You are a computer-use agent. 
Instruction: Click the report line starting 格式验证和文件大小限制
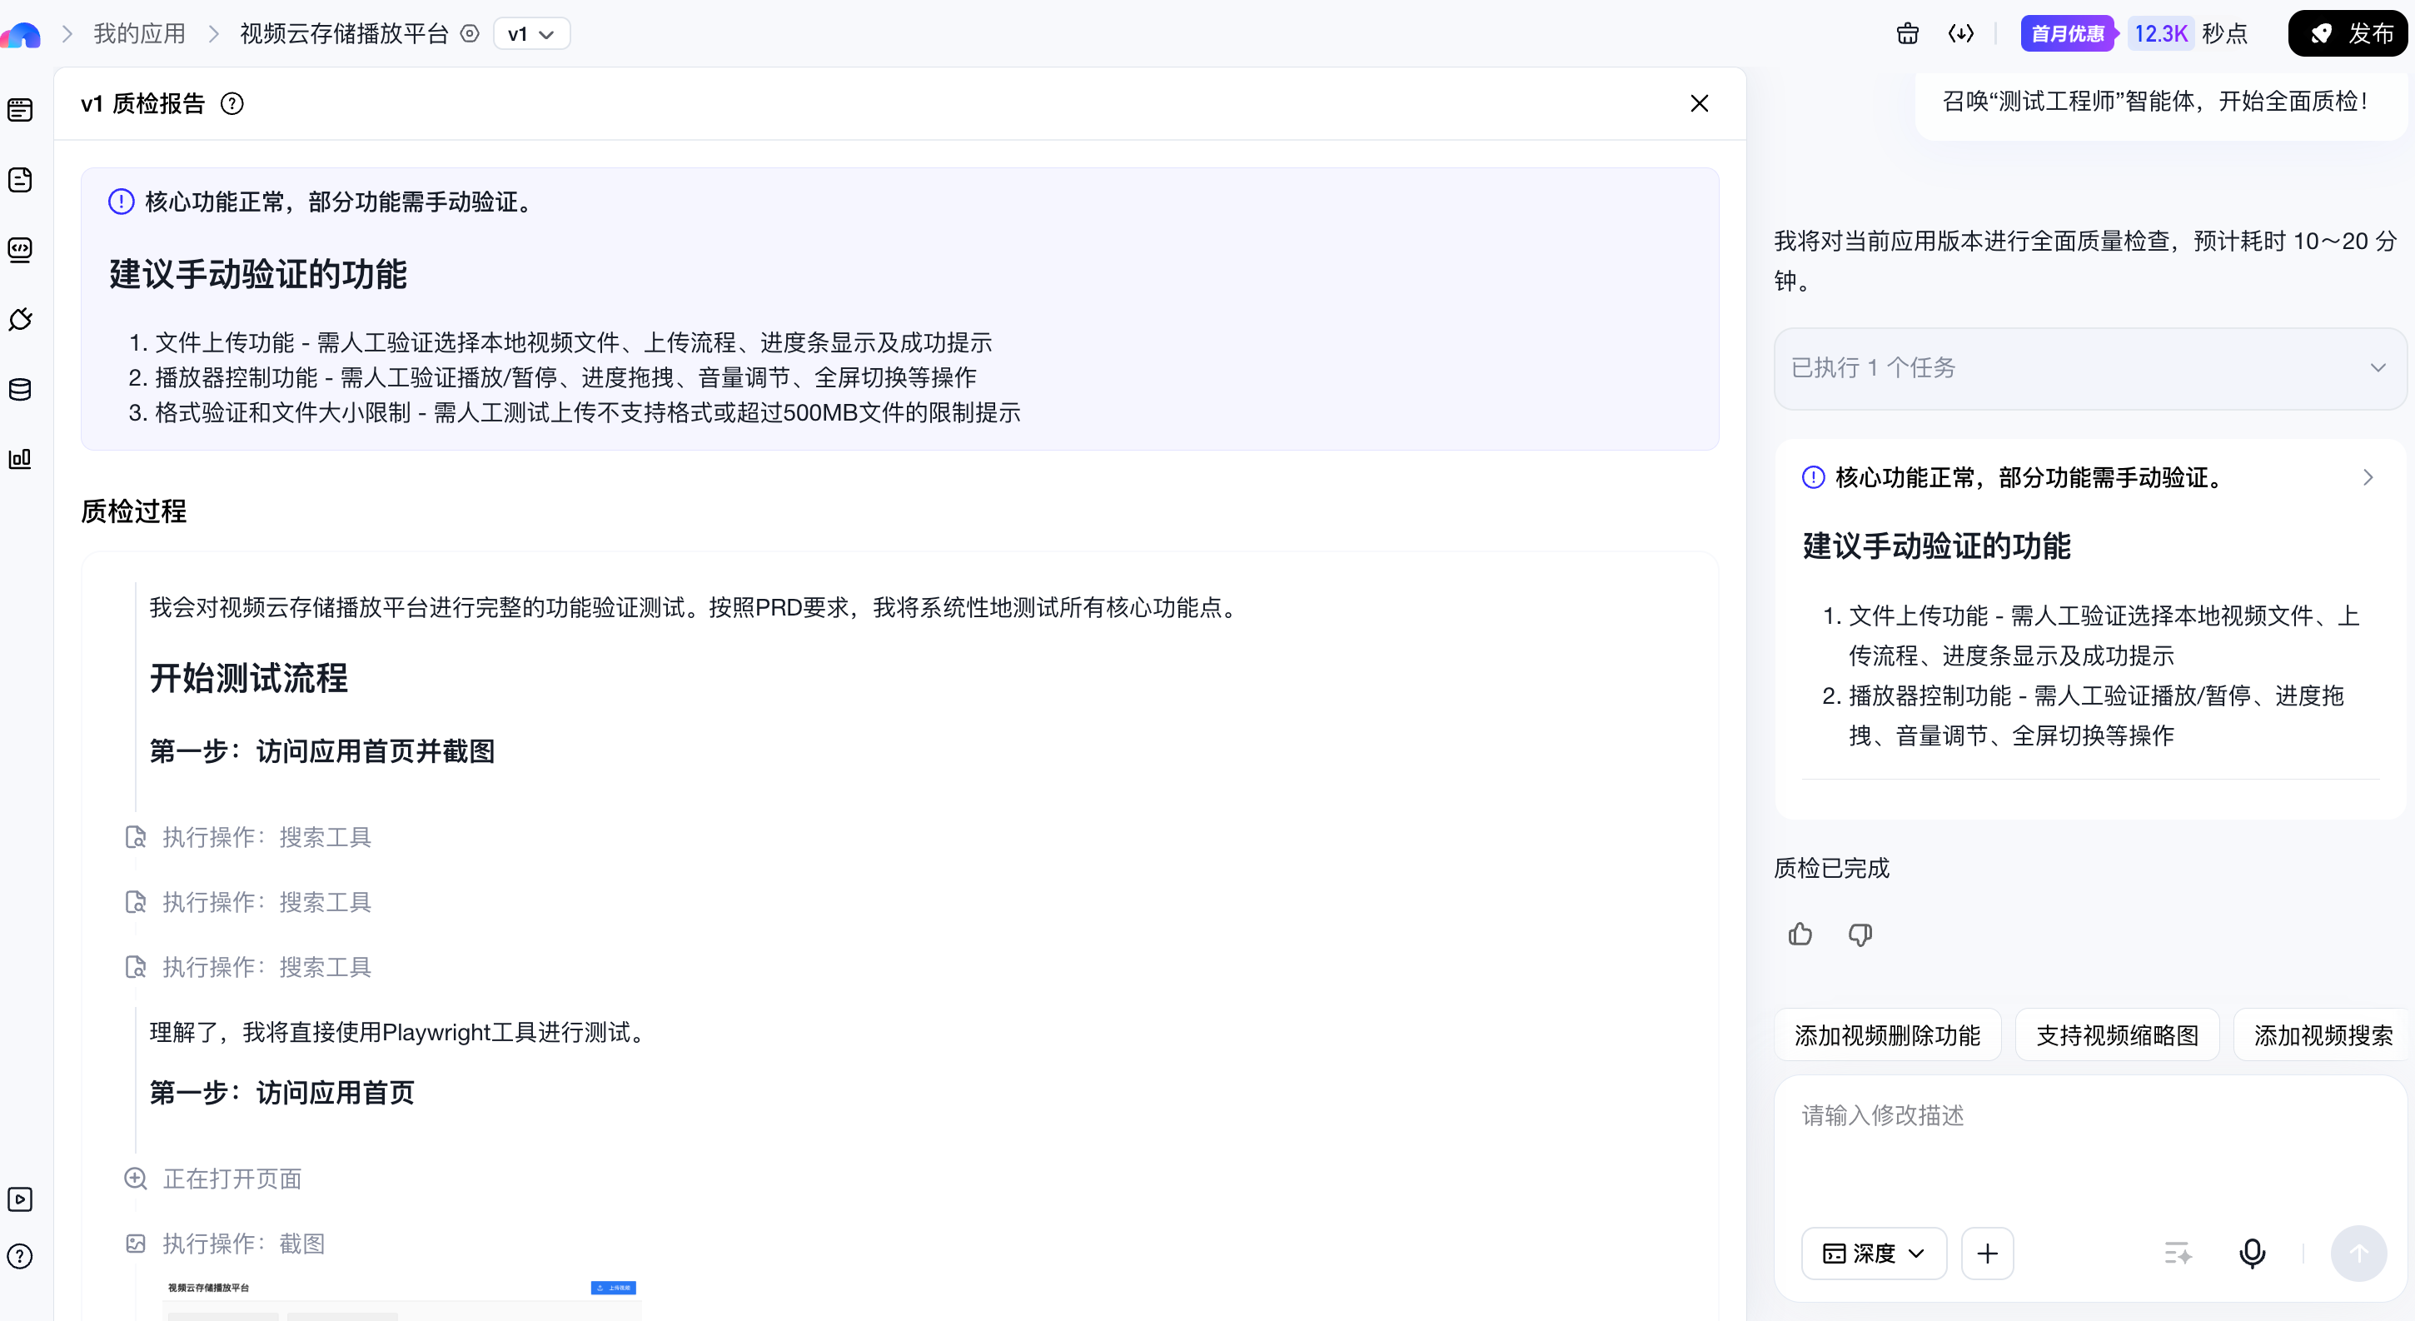coord(587,412)
